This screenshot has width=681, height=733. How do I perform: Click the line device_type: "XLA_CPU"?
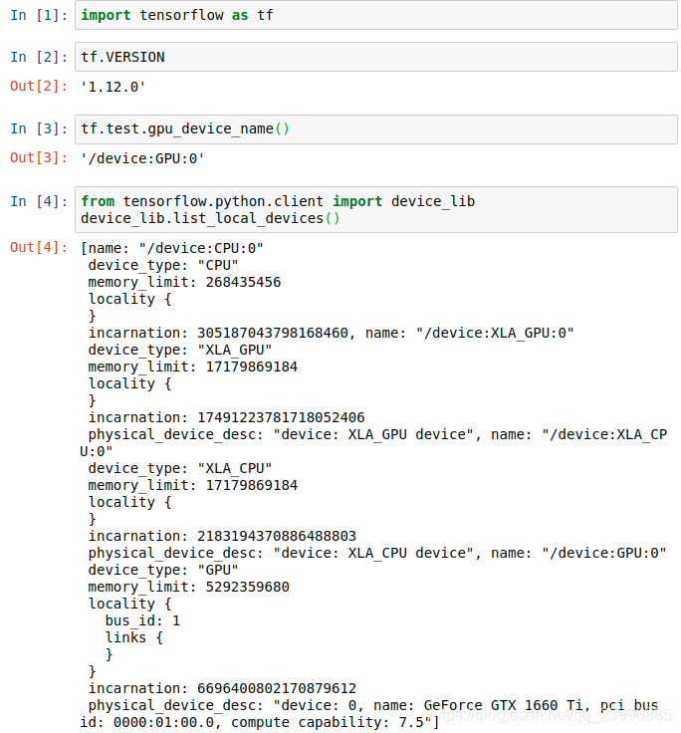[180, 468]
